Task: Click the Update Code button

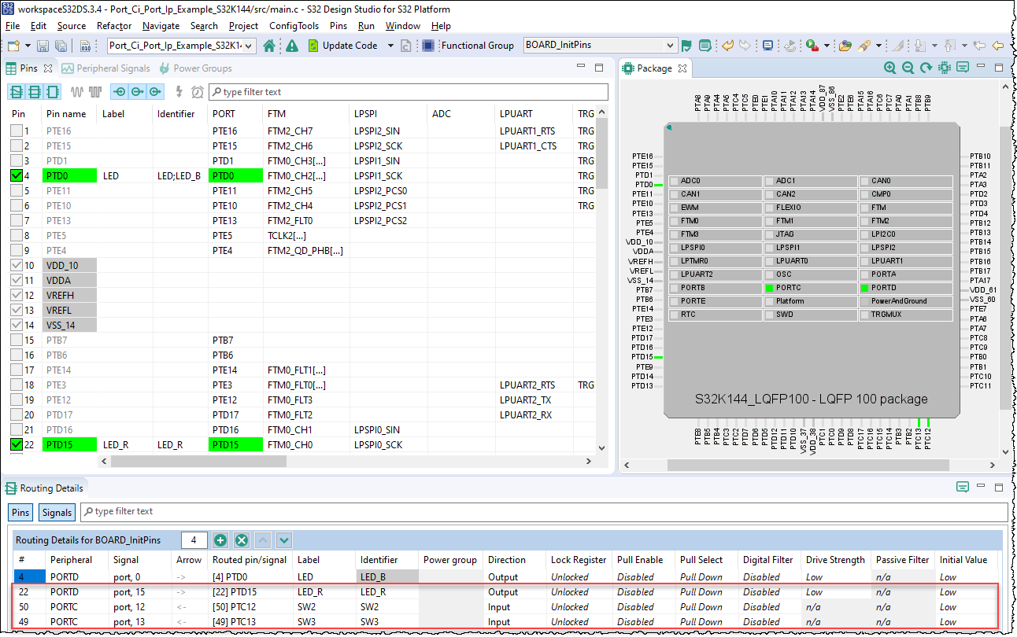Action: (342, 46)
